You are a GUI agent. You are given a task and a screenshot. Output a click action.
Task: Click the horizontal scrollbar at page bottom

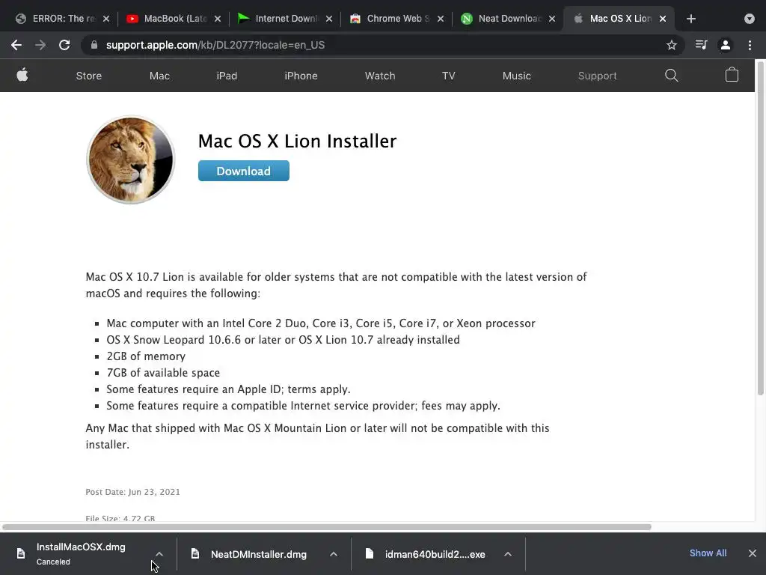pos(326,526)
